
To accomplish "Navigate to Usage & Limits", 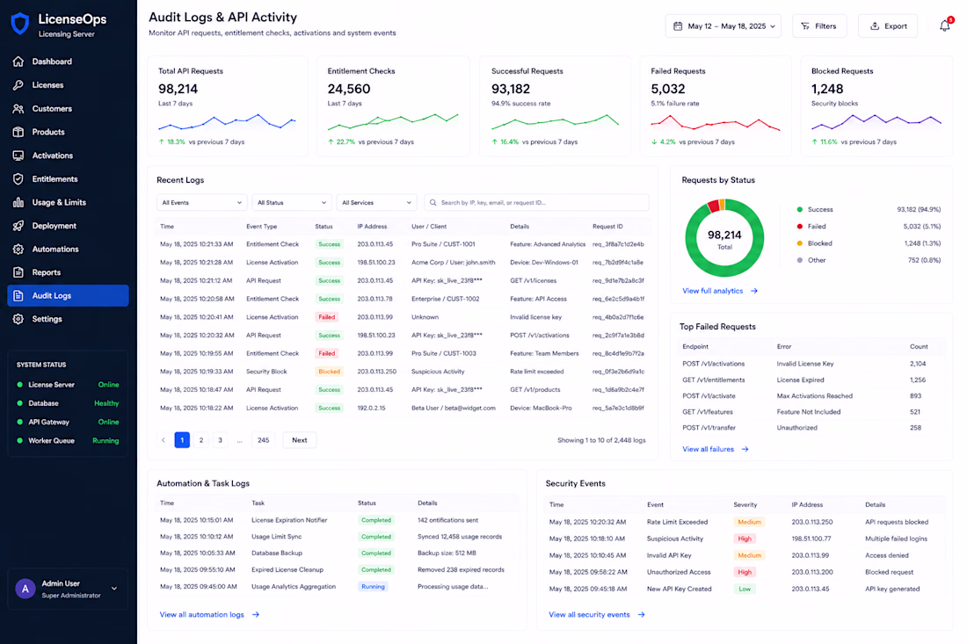I will (68, 202).
